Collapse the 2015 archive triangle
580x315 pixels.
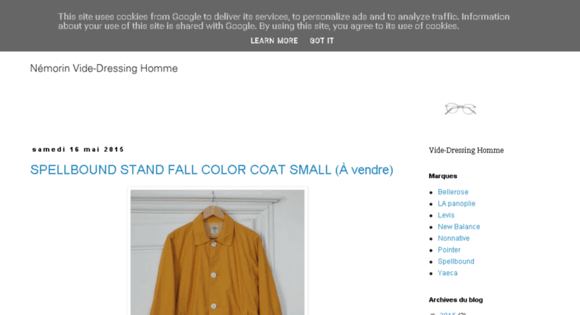pyautogui.click(x=432, y=314)
